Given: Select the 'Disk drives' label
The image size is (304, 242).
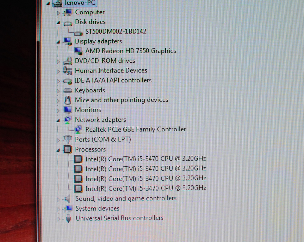Looking at the screenshot, I should click(90, 22).
